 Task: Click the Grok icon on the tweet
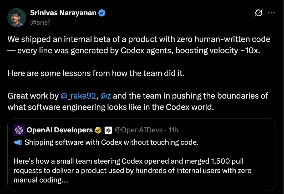click(x=258, y=13)
